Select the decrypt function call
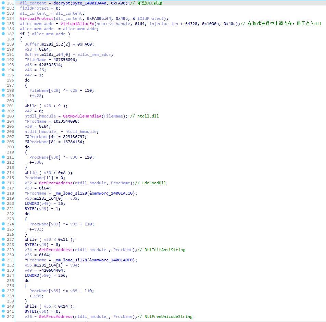 pyautogui.click(x=62, y=3)
